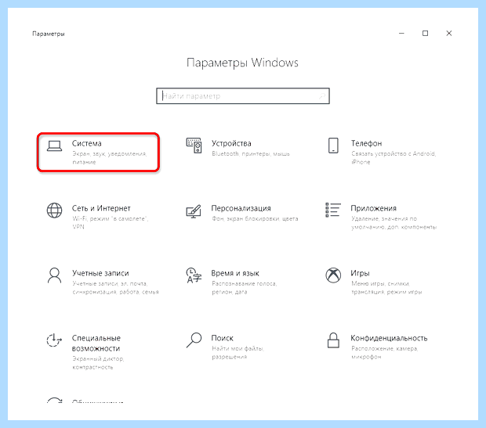
Task: Open the Устройства category title
Action: [231, 143]
